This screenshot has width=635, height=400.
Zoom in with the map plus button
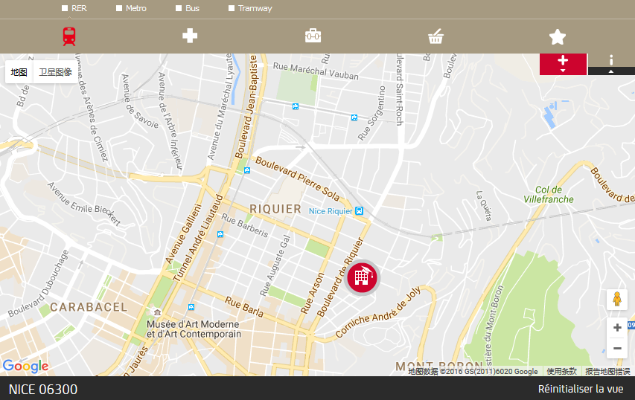pos(617,328)
